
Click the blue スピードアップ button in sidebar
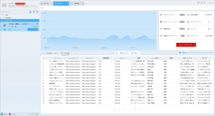point(33,29)
